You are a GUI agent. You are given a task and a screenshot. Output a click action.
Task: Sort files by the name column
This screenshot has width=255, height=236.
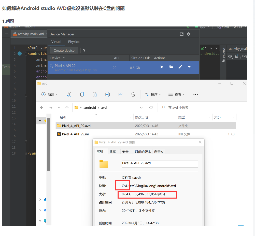[63, 117]
